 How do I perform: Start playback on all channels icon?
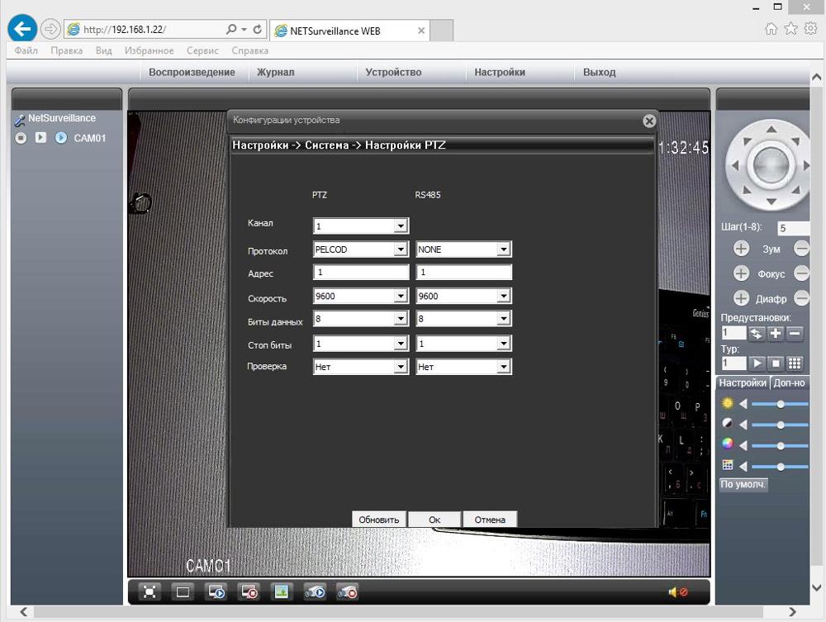coord(216,591)
